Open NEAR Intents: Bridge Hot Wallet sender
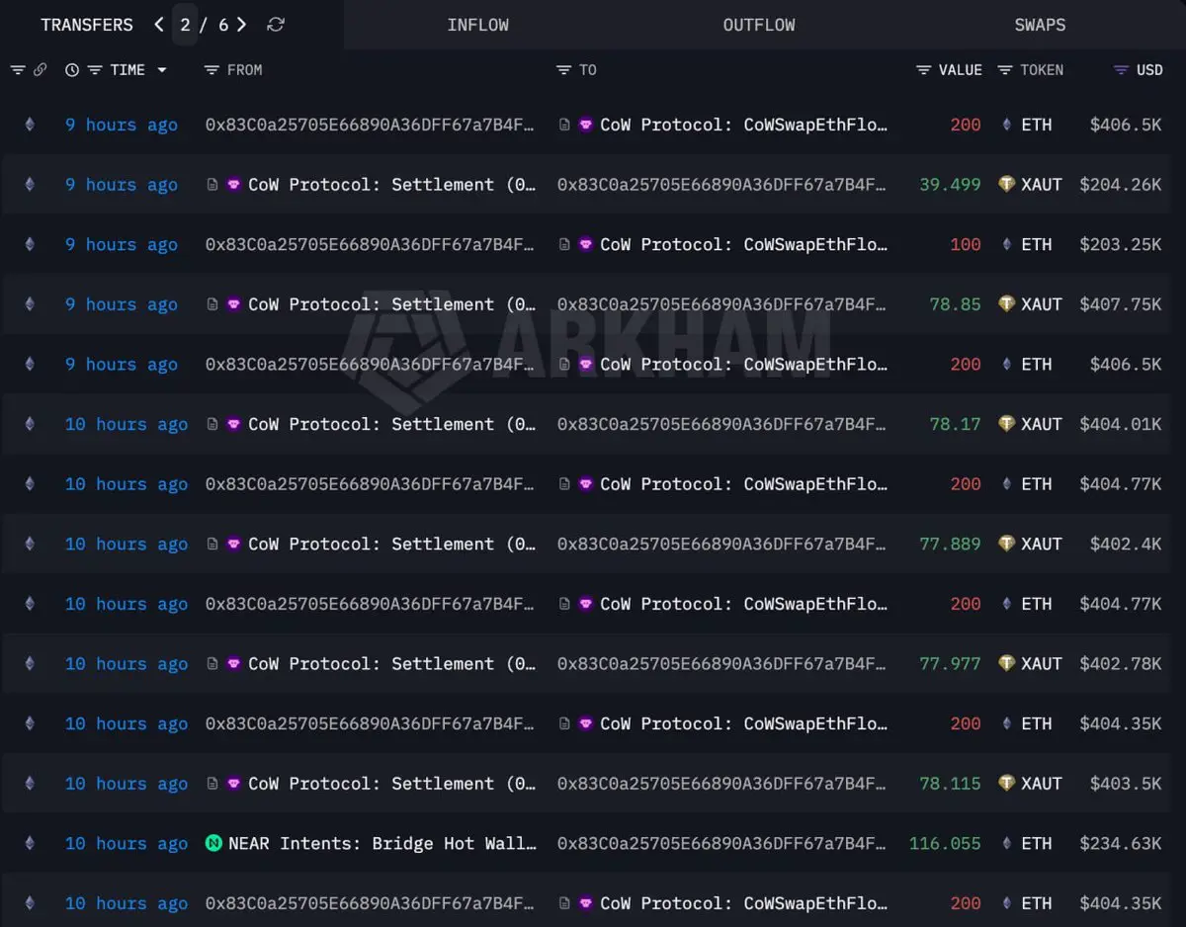Viewport: 1186px width, 927px height. click(x=382, y=844)
